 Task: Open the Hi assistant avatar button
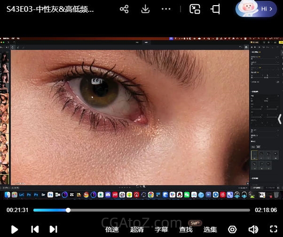pyautogui.click(x=256, y=8)
